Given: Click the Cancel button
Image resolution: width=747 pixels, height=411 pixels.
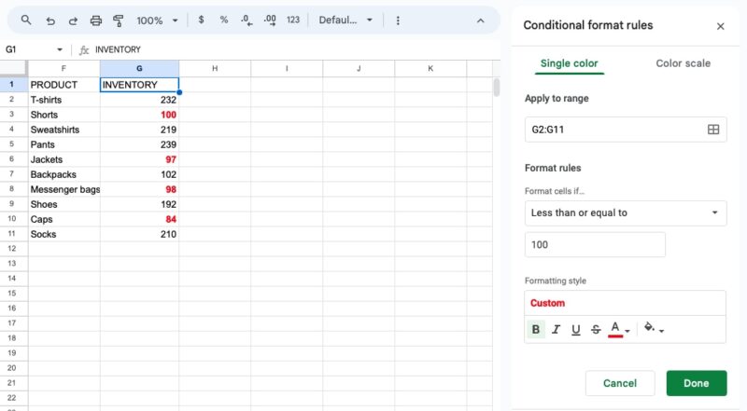Looking at the screenshot, I should (x=620, y=383).
